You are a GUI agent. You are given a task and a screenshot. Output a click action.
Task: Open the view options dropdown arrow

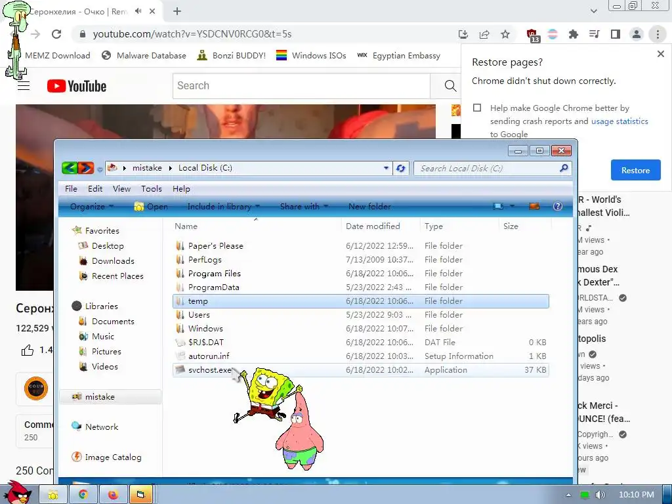click(x=512, y=206)
